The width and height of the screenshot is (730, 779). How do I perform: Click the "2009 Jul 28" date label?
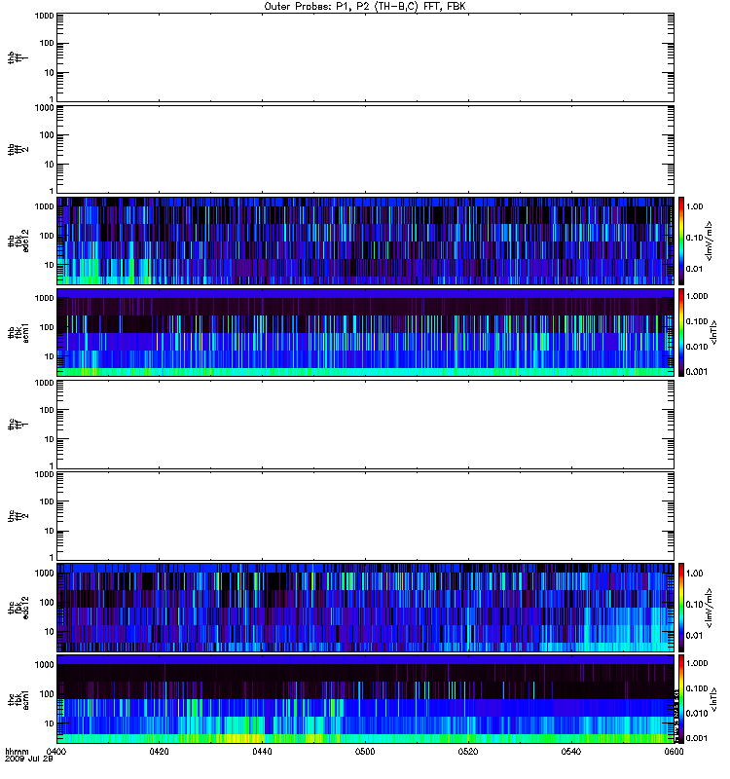click(x=29, y=760)
